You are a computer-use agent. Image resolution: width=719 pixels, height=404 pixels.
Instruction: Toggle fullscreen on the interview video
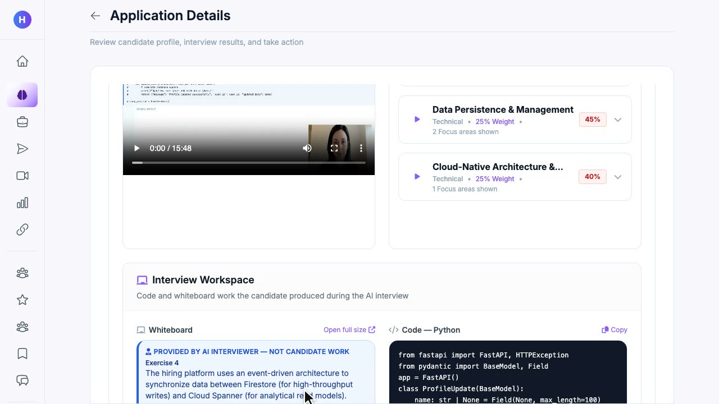click(x=334, y=148)
